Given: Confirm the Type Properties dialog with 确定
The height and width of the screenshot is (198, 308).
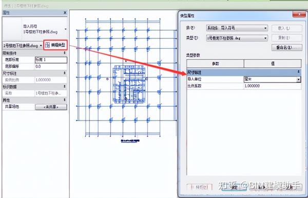Looking at the screenshot, I should (234, 187).
